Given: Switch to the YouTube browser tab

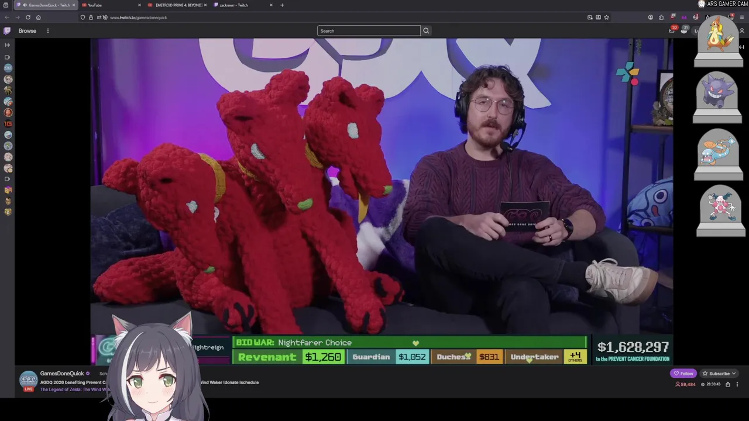Looking at the screenshot, I should (x=111, y=5).
